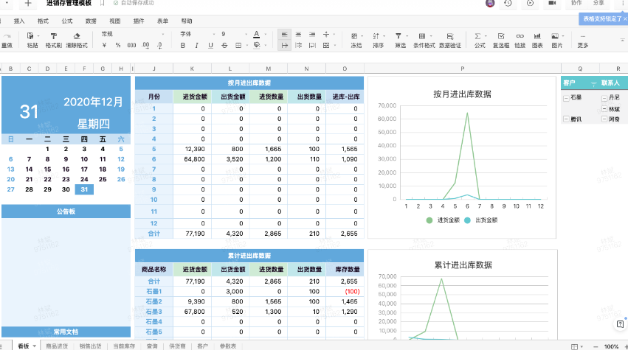Click the 协作 button
Image resolution: width=628 pixels, height=350 pixels.
[576, 3]
